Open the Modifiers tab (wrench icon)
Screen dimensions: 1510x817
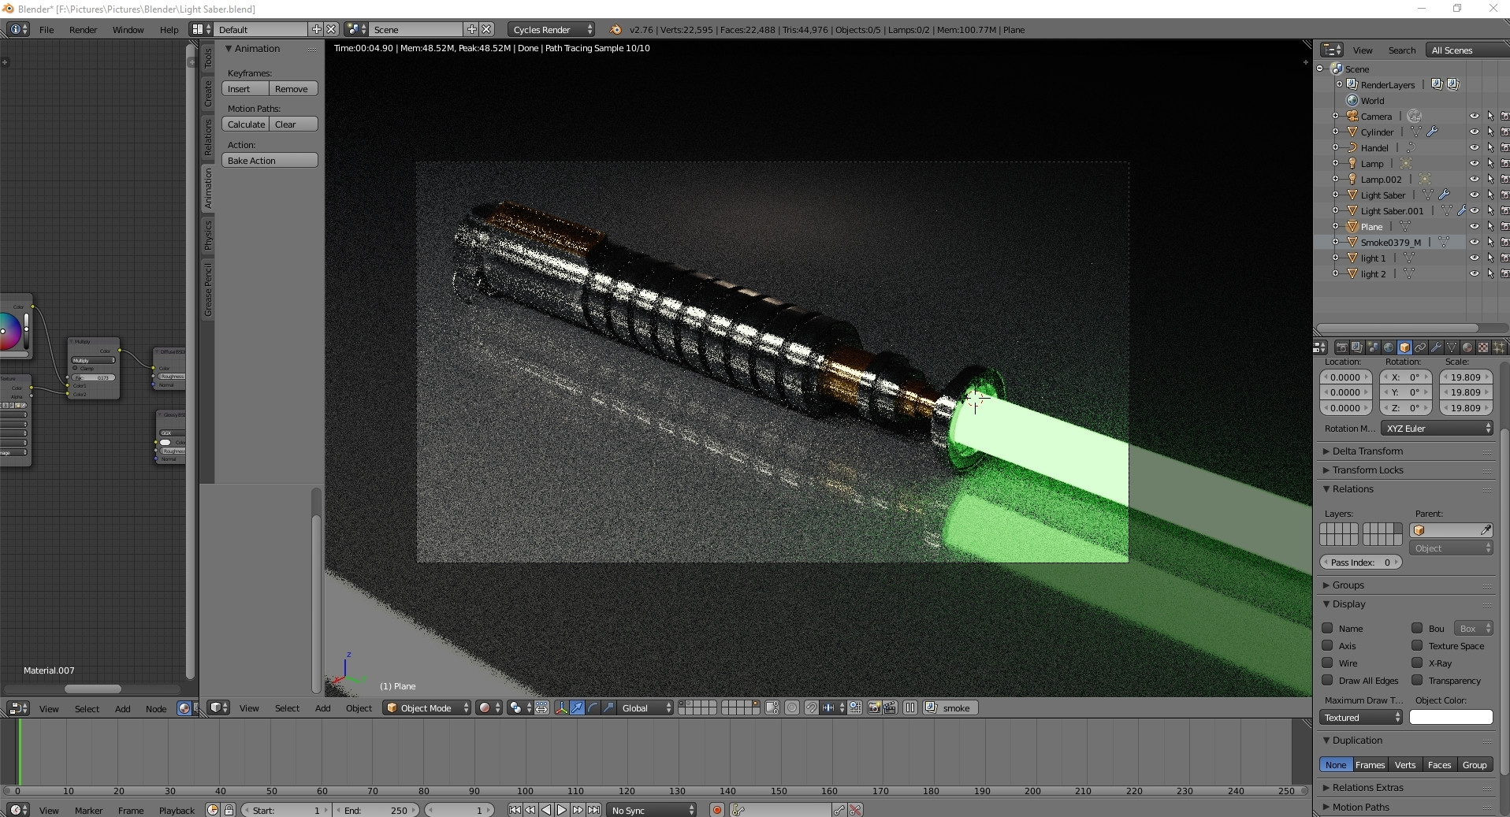pyautogui.click(x=1436, y=347)
